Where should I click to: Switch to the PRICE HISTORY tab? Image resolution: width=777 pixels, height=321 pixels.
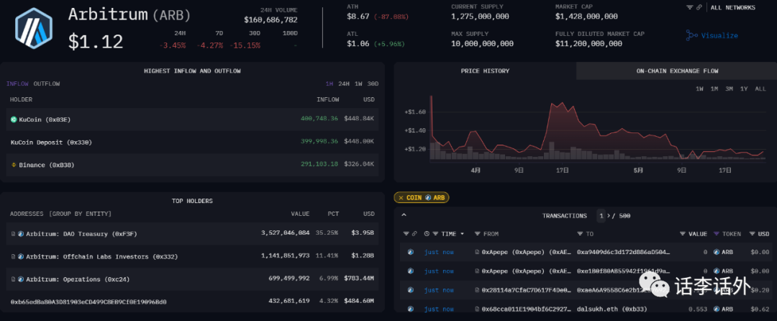[x=485, y=71]
